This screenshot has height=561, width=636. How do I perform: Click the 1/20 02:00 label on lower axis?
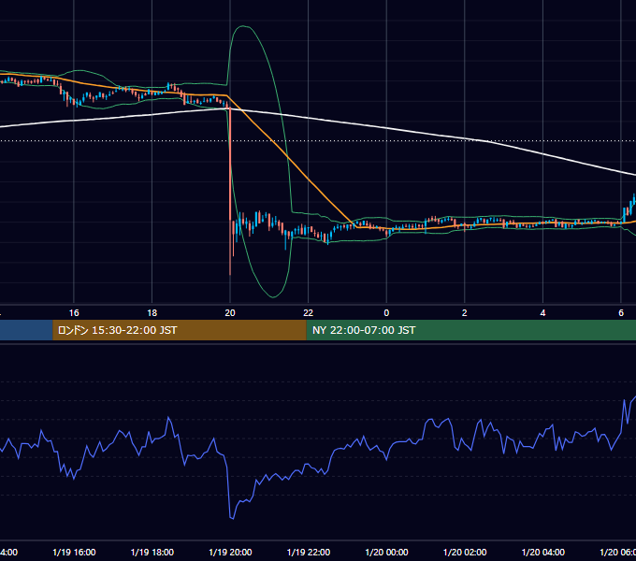(x=465, y=552)
